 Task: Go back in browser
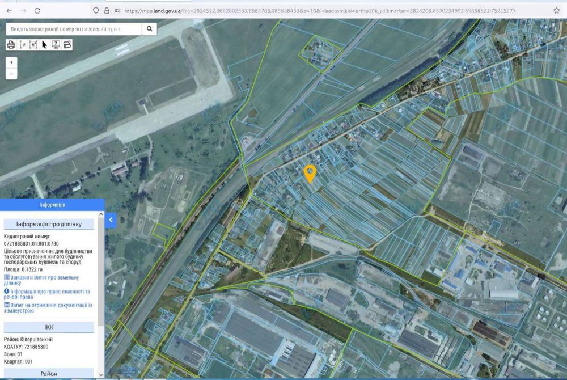(x=9, y=11)
